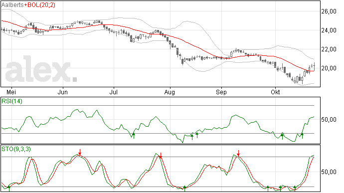Click the STO red sell arrow in June

click(80, 152)
